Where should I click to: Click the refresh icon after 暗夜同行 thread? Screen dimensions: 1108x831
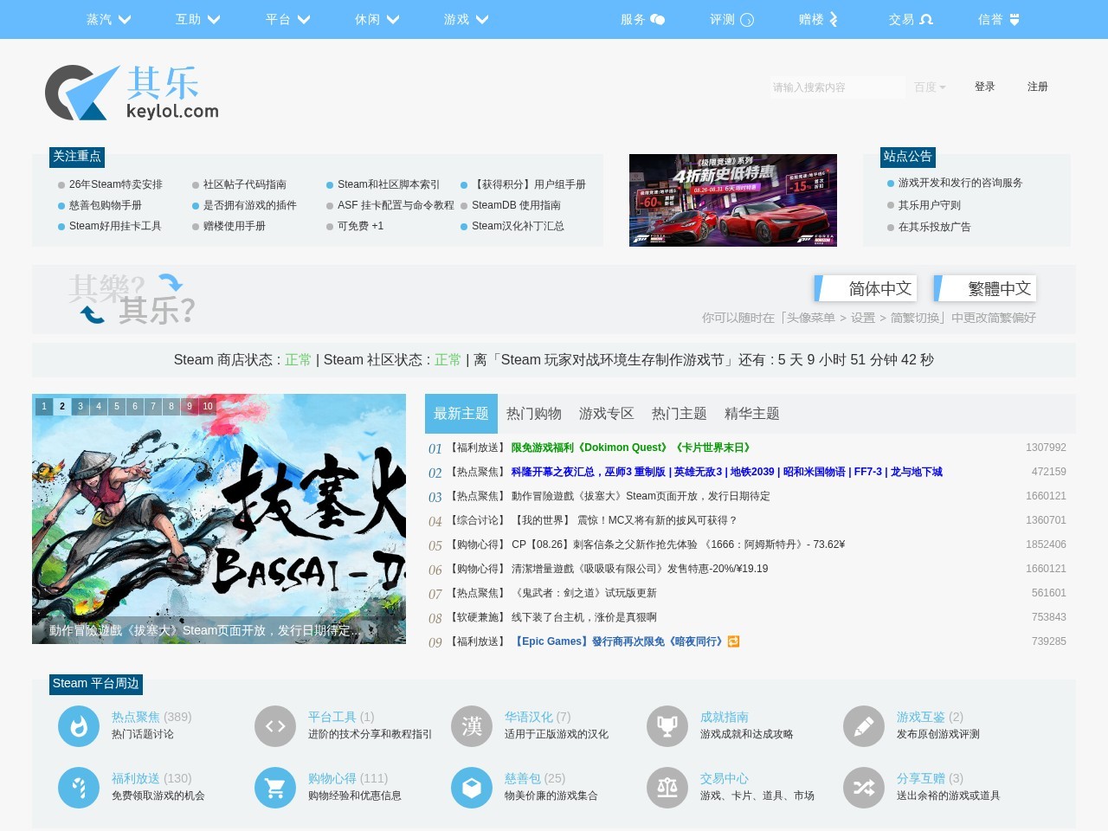(734, 641)
